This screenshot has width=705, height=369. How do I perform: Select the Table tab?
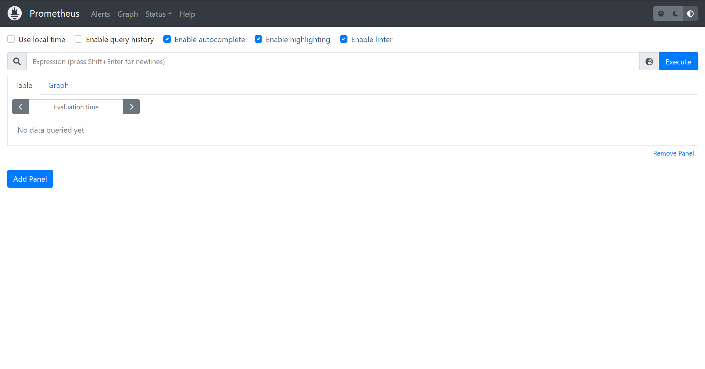pos(24,85)
